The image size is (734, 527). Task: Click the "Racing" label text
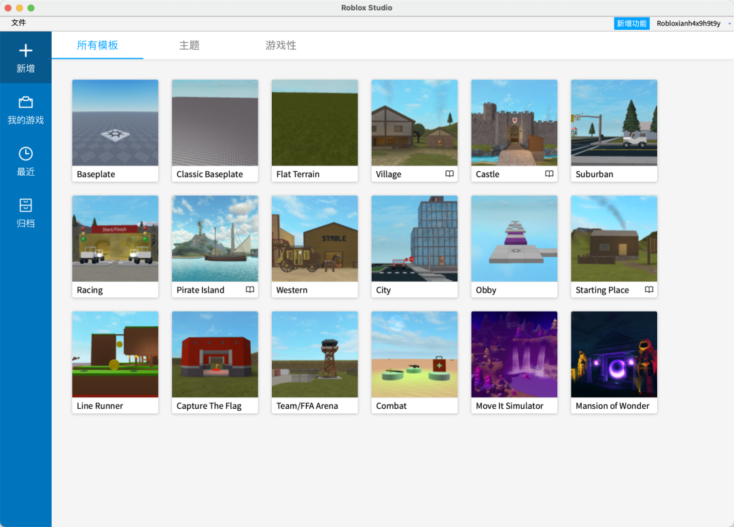90,291
